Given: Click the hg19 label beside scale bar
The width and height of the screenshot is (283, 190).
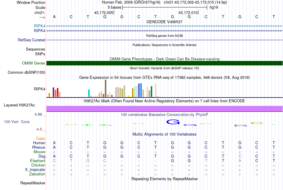Looking at the screenshot, I should 214,7.
